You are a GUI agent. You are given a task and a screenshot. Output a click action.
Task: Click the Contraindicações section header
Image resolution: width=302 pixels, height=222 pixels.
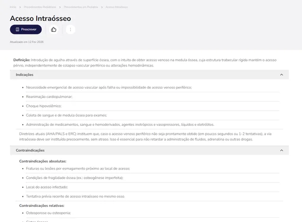coord(149,150)
